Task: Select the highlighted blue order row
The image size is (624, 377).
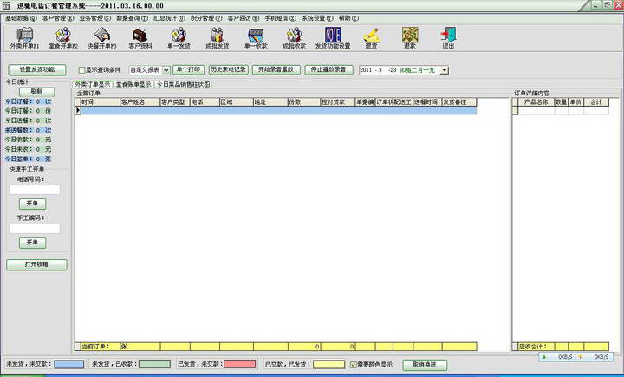Action: point(278,111)
